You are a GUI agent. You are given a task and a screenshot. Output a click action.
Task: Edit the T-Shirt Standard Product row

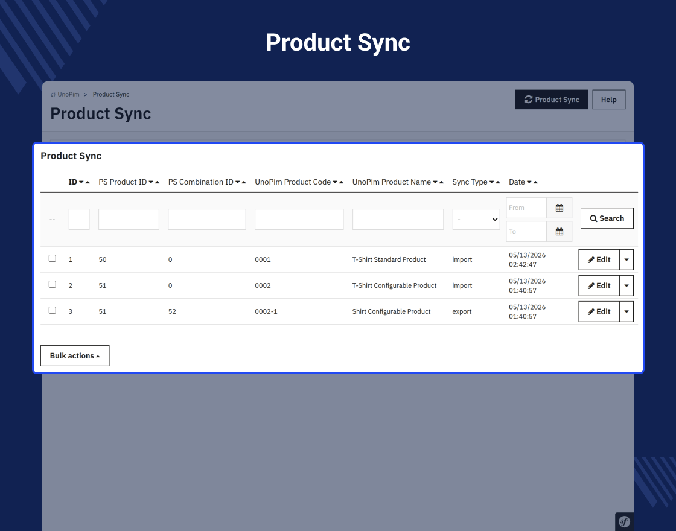pos(599,260)
